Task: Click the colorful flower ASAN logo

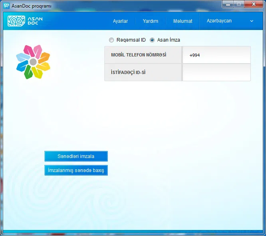Action: coord(33,62)
